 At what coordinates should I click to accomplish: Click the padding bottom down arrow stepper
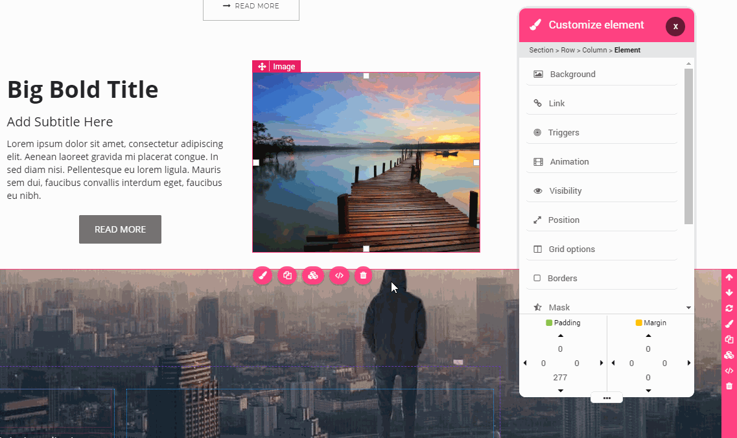click(x=560, y=391)
